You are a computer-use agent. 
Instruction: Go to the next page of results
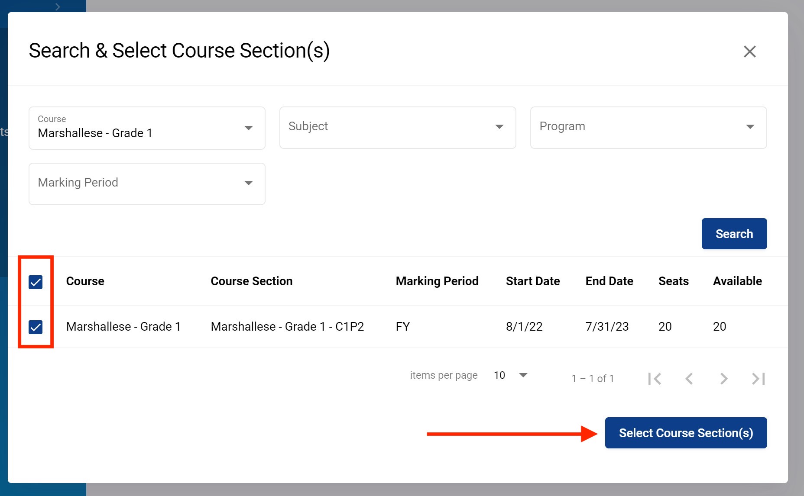(x=723, y=379)
